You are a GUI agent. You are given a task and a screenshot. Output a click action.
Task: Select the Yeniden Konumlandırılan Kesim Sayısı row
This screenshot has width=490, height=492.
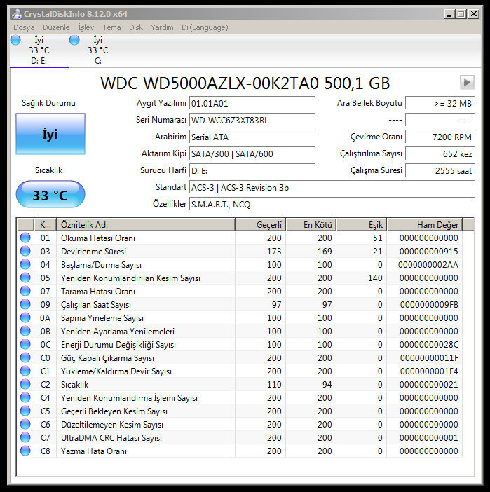(240, 278)
